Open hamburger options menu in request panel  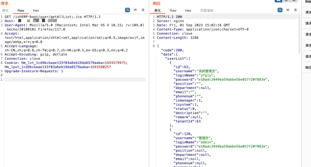[x=143, y=10]
